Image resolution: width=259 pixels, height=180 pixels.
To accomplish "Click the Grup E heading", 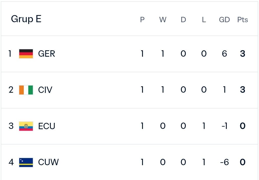I will (x=26, y=19).
